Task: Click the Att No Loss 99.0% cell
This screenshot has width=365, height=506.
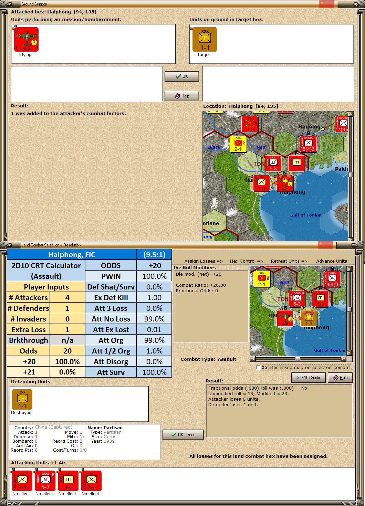Action: 155,319
